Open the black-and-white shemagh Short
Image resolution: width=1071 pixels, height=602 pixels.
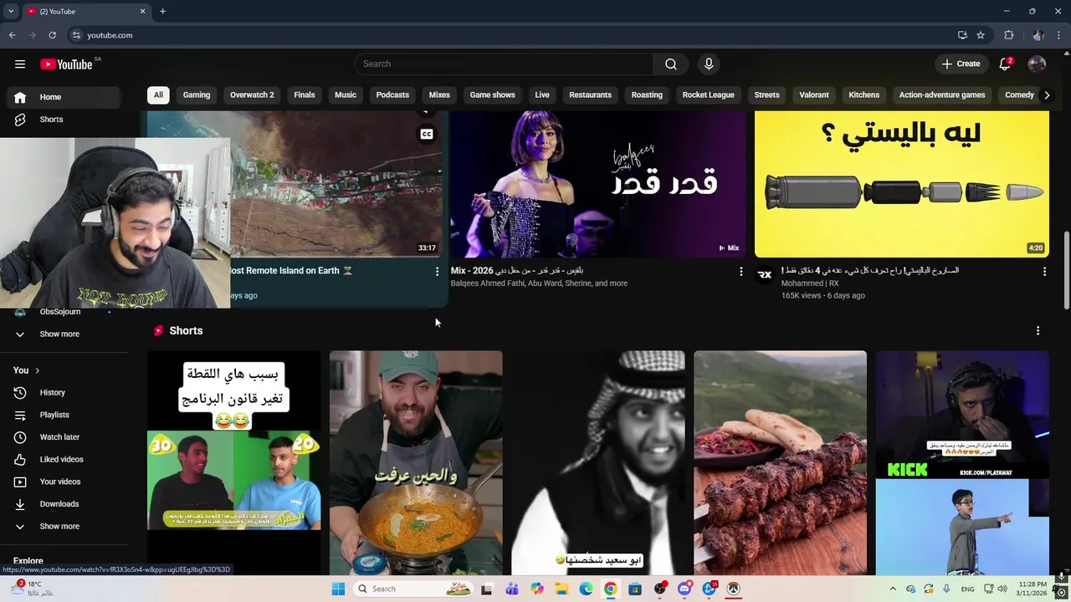[598, 463]
